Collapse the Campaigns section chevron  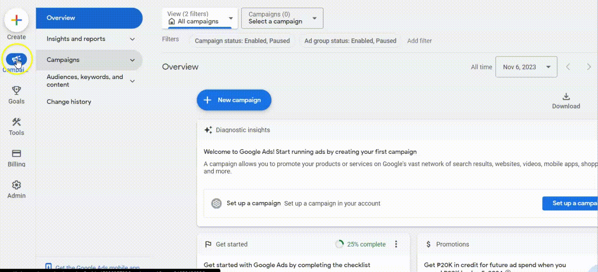click(132, 60)
